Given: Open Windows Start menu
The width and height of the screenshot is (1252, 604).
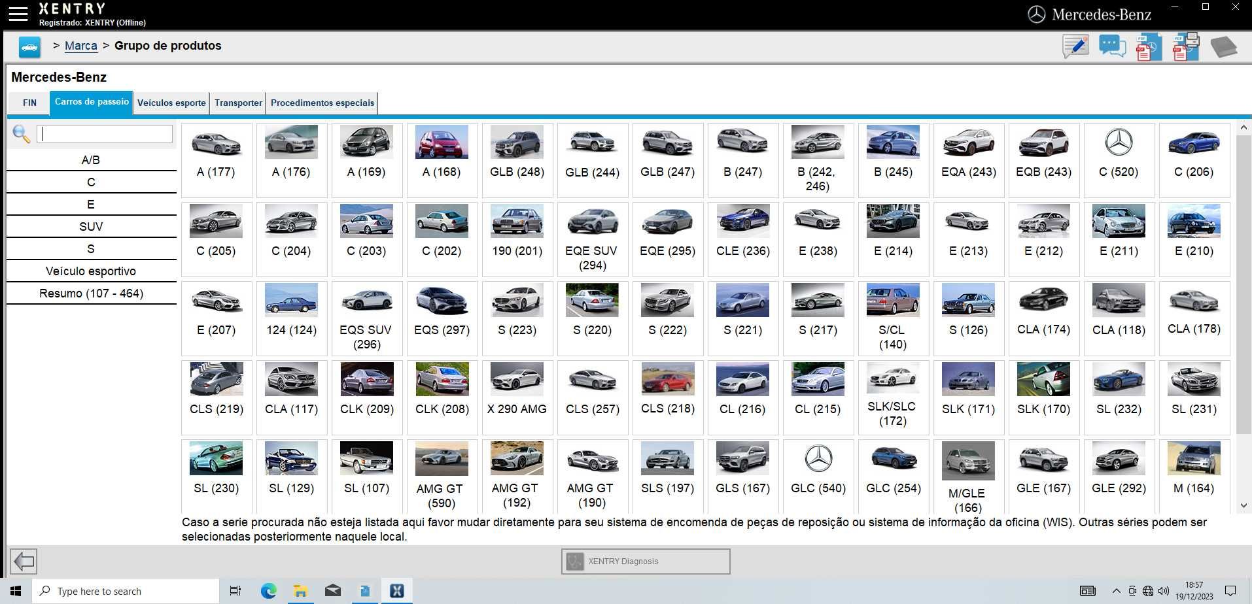Looking at the screenshot, I should (x=16, y=591).
